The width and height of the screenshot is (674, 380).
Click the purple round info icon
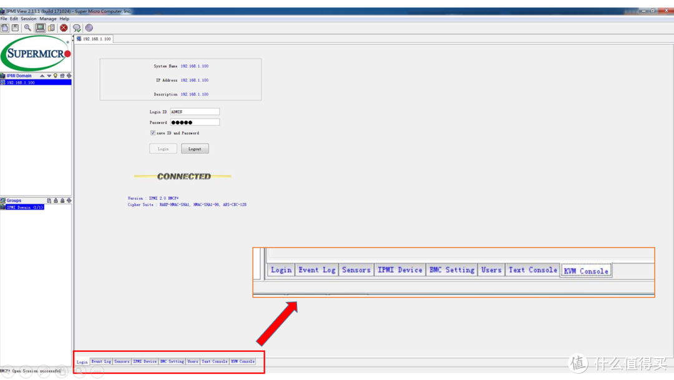tap(89, 28)
